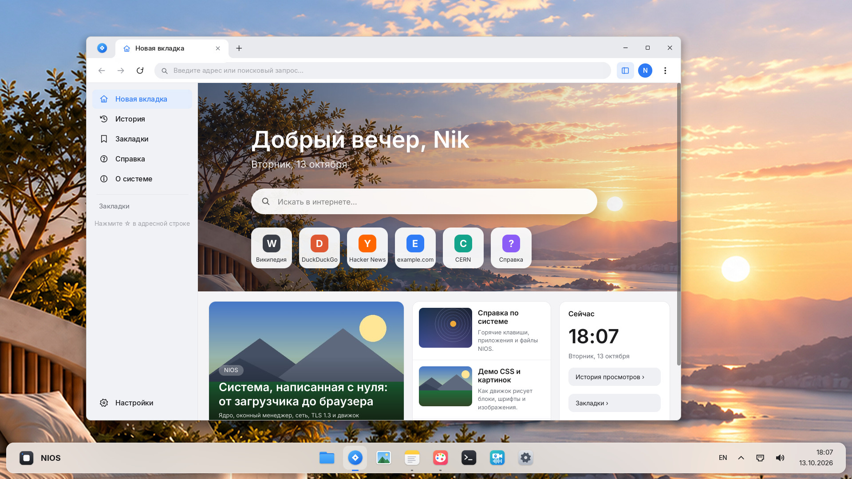Viewport: 852px width, 479px height.
Task: Click the Искать в интернете search field
Action: point(424,202)
